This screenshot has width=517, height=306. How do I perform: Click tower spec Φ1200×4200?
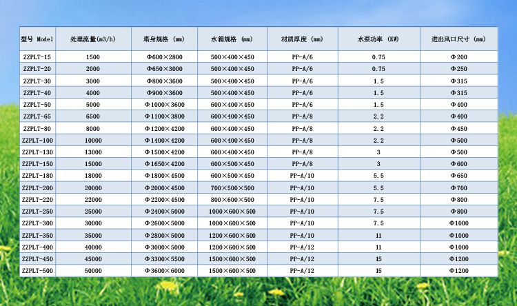(x=165, y=129)
